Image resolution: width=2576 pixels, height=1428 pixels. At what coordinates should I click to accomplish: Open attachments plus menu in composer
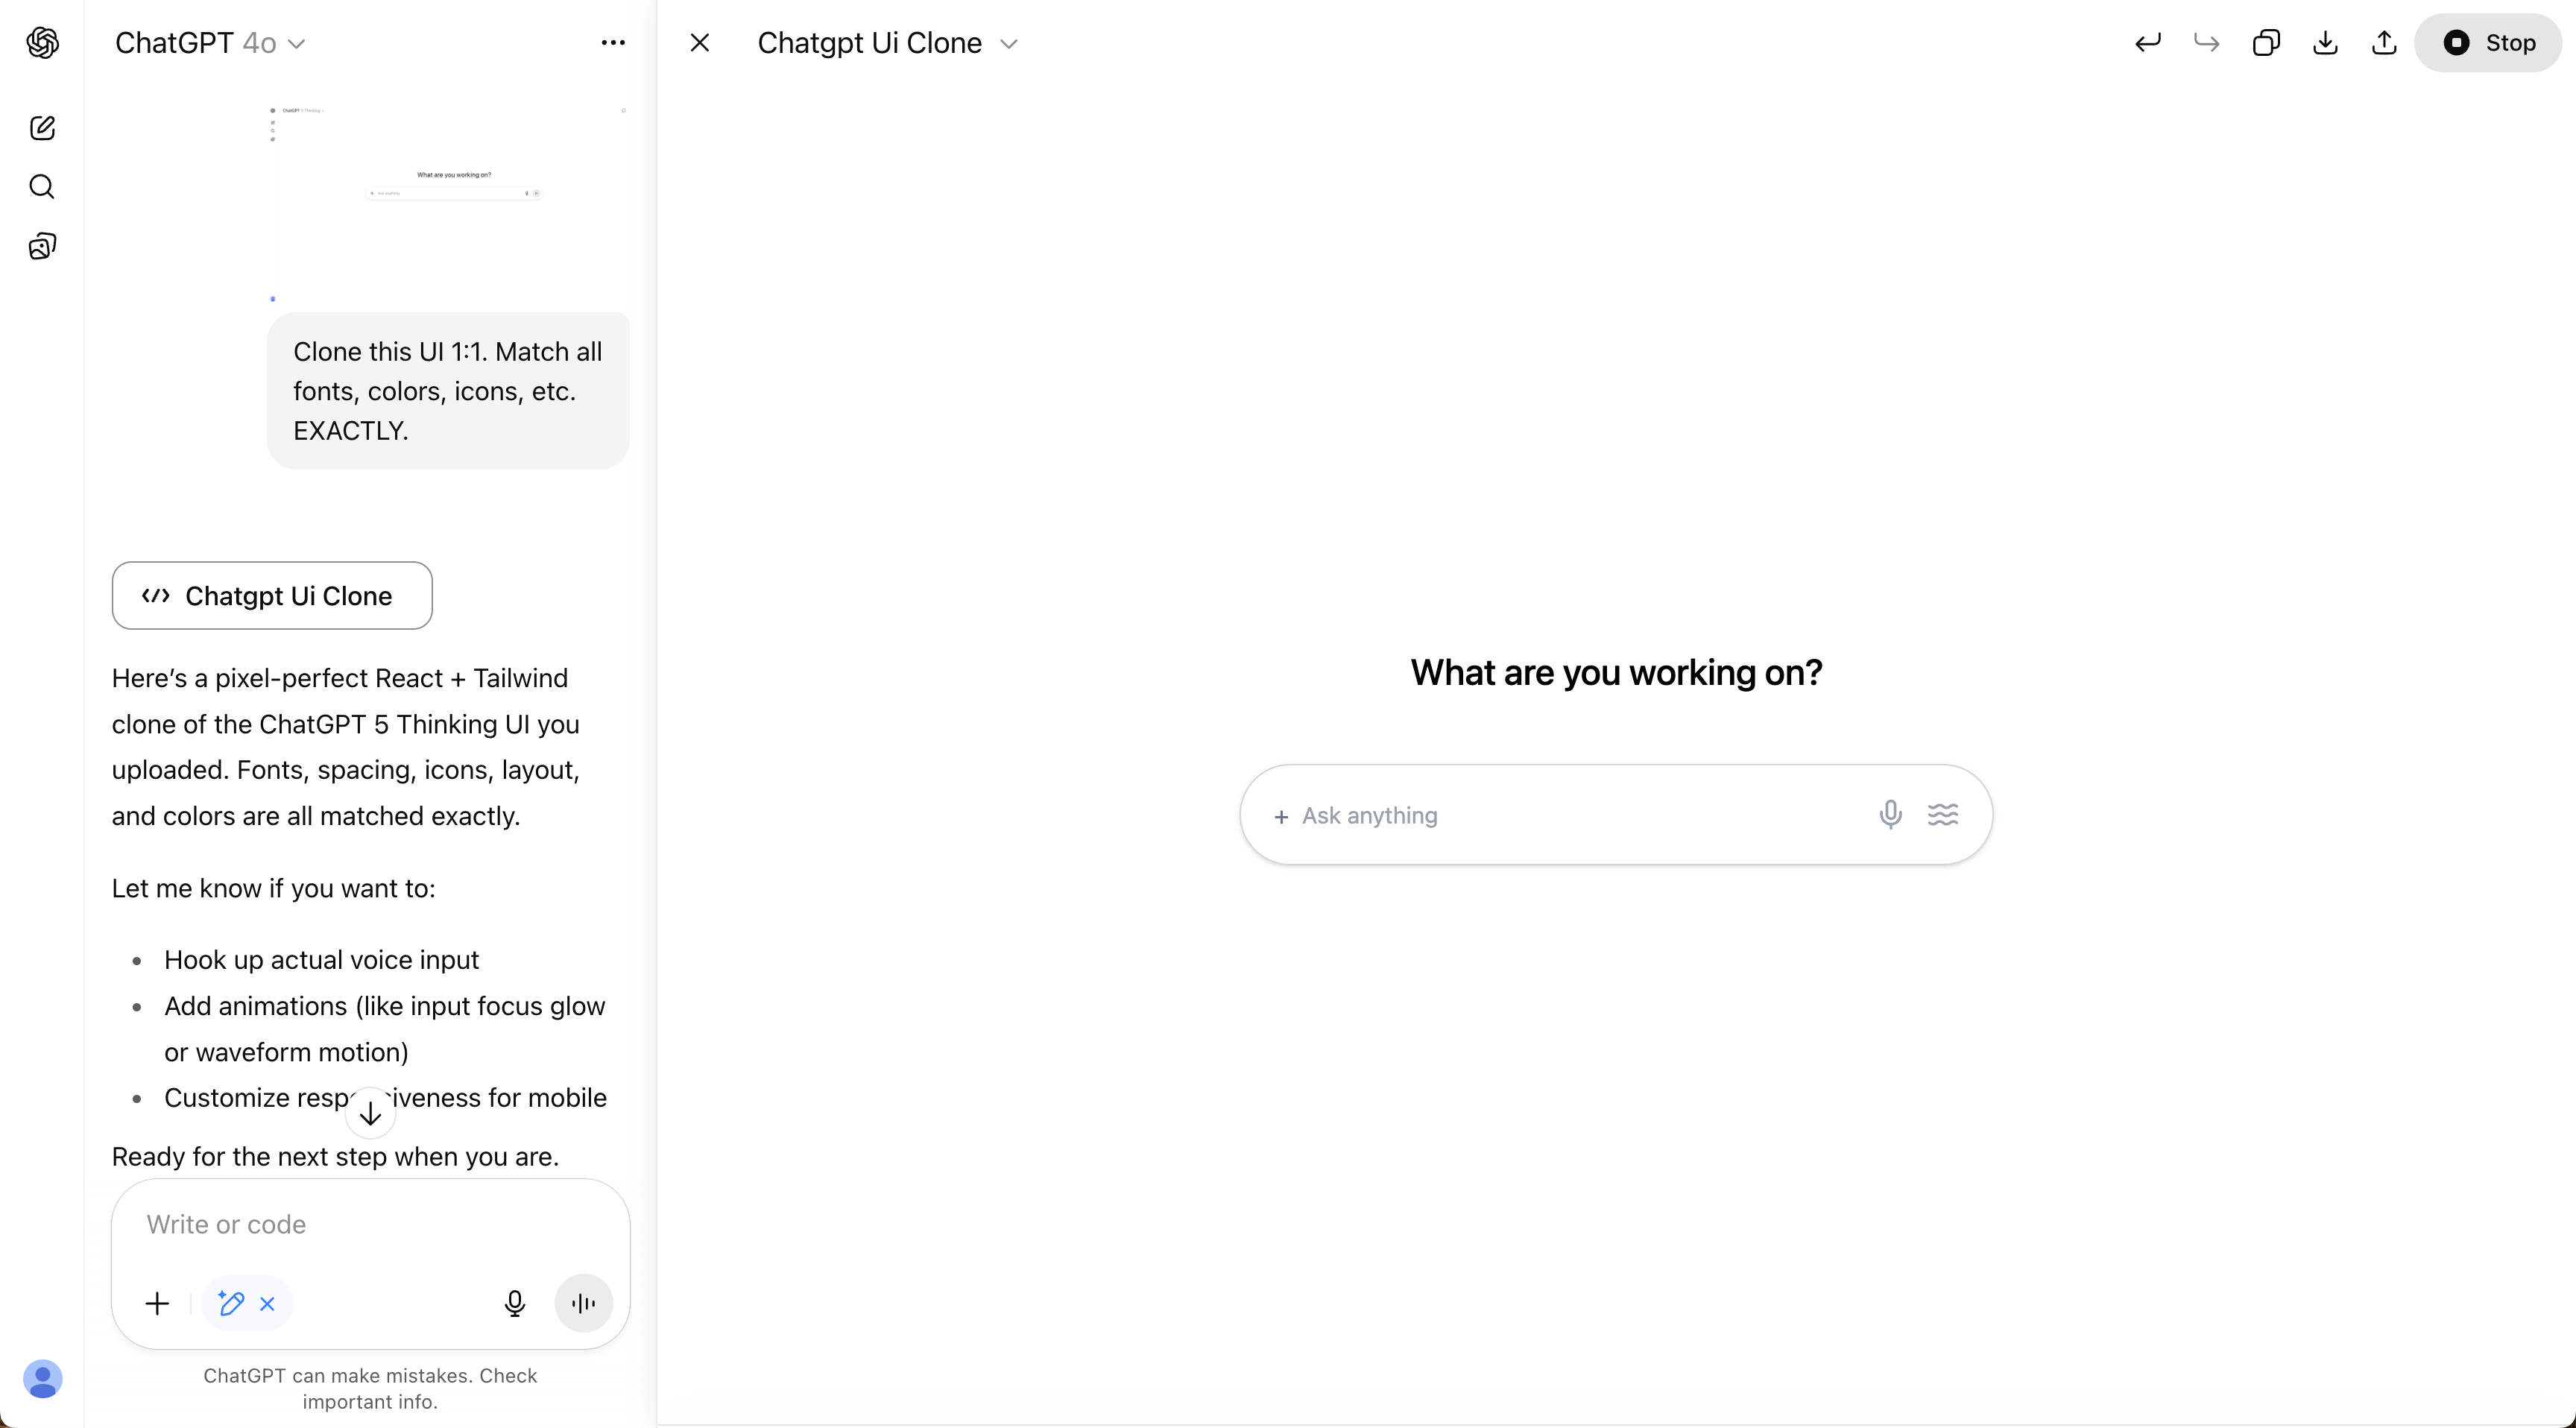pos(157,1303)
